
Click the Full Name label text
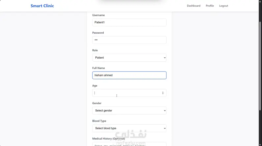tap(98, 68)
